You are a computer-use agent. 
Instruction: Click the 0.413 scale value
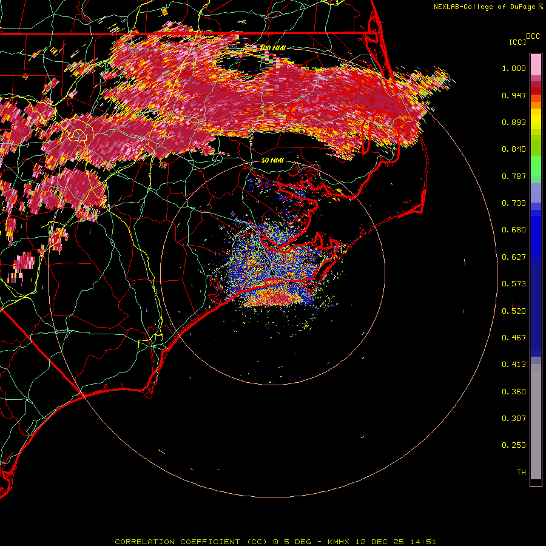[x=514, y=365]
